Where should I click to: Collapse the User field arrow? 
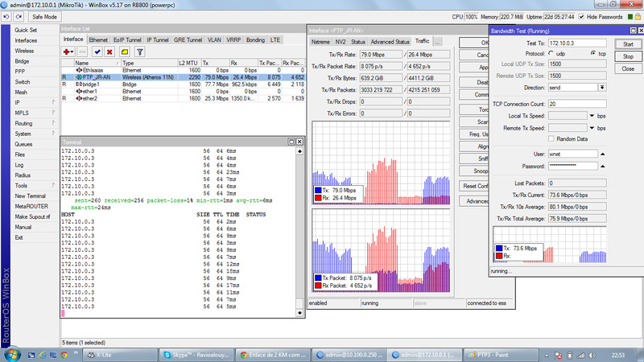click(602, 154)
